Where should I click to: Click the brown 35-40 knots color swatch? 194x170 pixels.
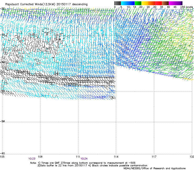[x=165, y=3]
